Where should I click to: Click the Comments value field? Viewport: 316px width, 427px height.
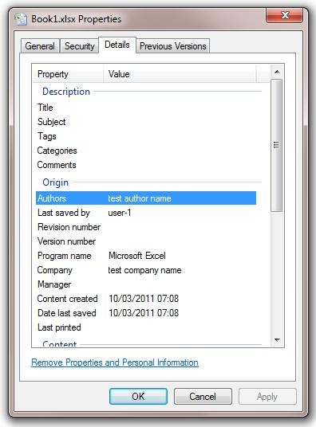point(181,165)
